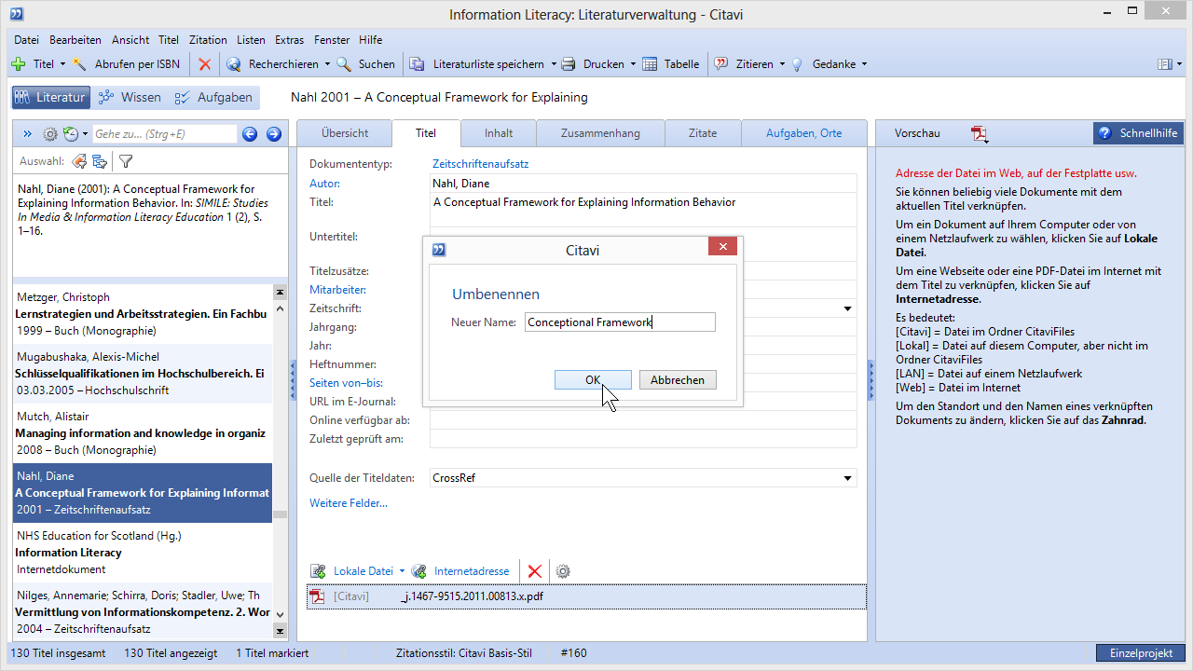
Task: Click the double-chevron expand icon above list
Action: [x=27, y=134]
